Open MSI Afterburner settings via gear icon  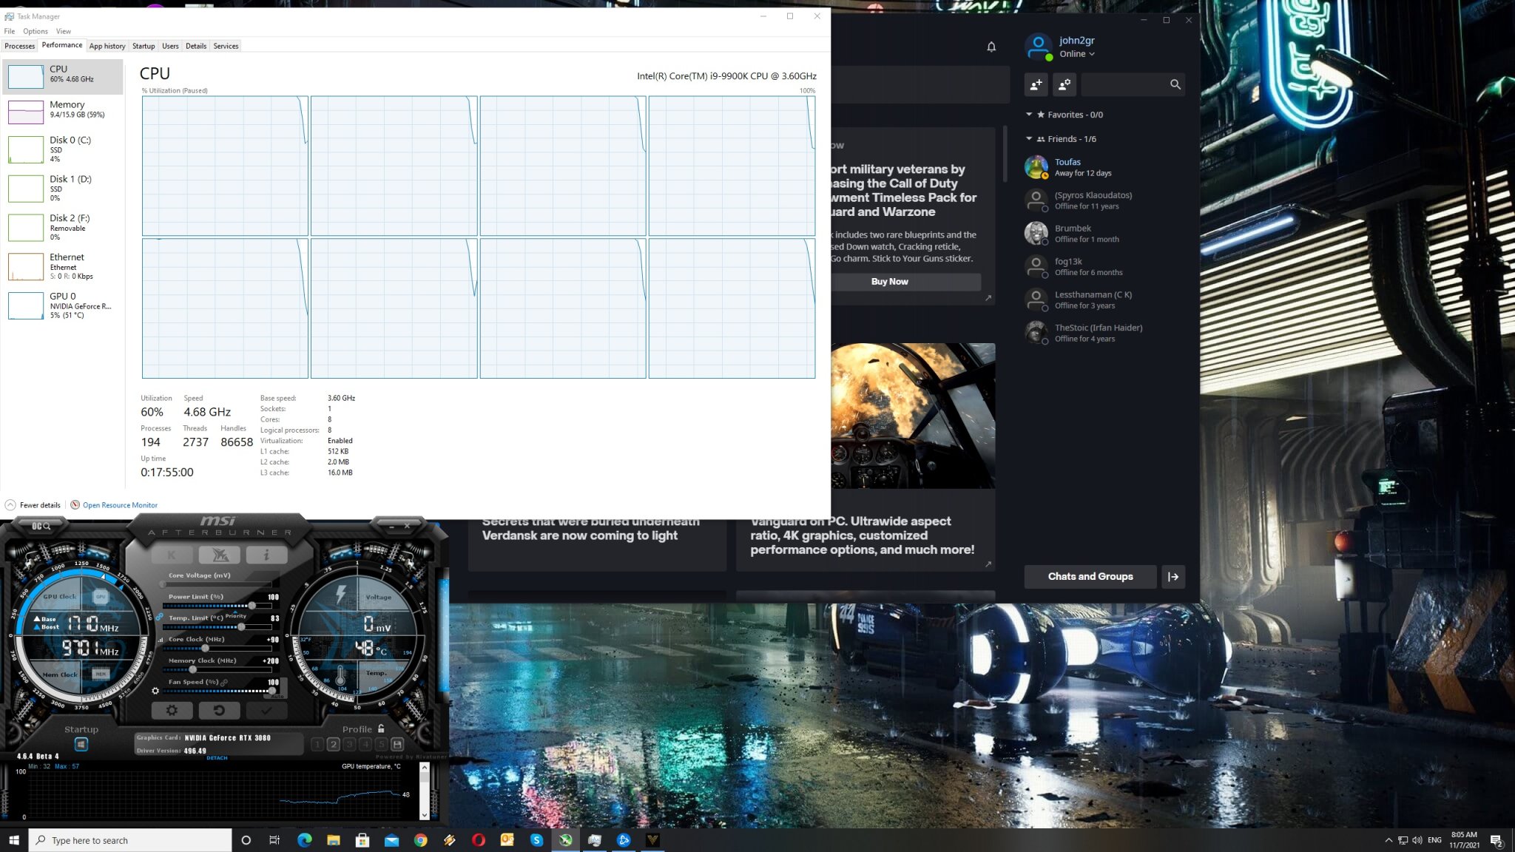point(172,711)
